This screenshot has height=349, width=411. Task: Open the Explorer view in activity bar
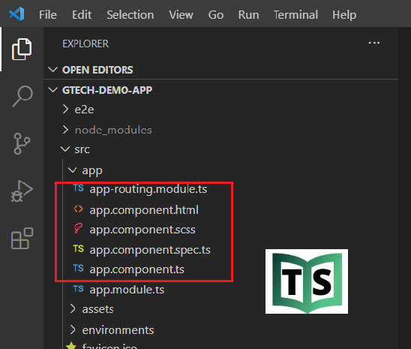point(22,50)
